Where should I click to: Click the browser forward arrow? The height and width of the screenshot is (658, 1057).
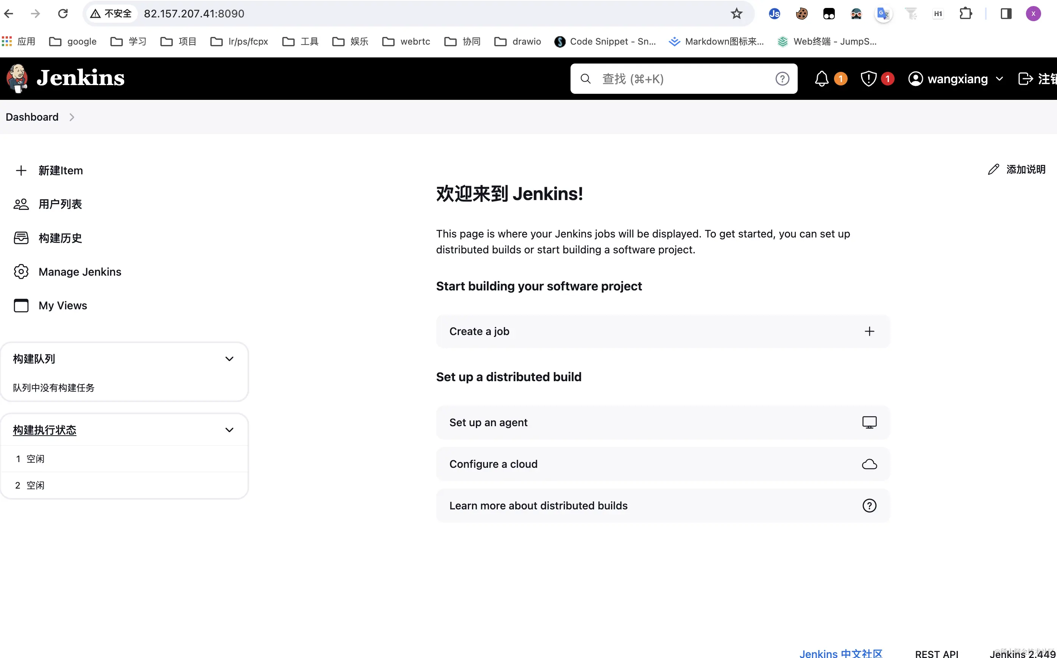click(x=36, y=14)
